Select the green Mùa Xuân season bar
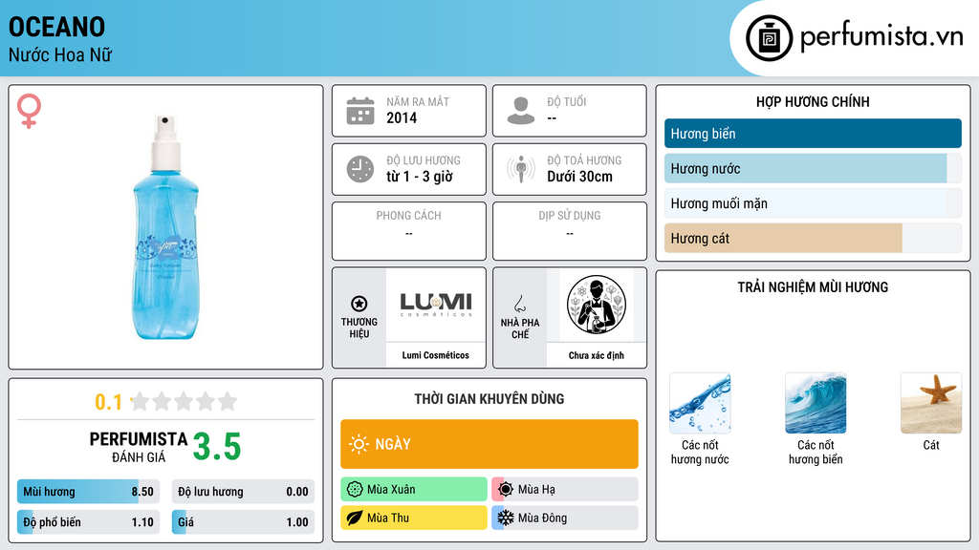The image size is (979, 550). (414, 490)
